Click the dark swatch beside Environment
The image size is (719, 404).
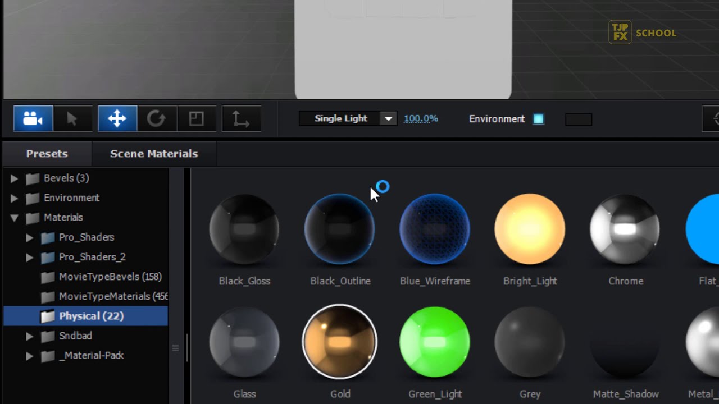[x=579, y=119]
